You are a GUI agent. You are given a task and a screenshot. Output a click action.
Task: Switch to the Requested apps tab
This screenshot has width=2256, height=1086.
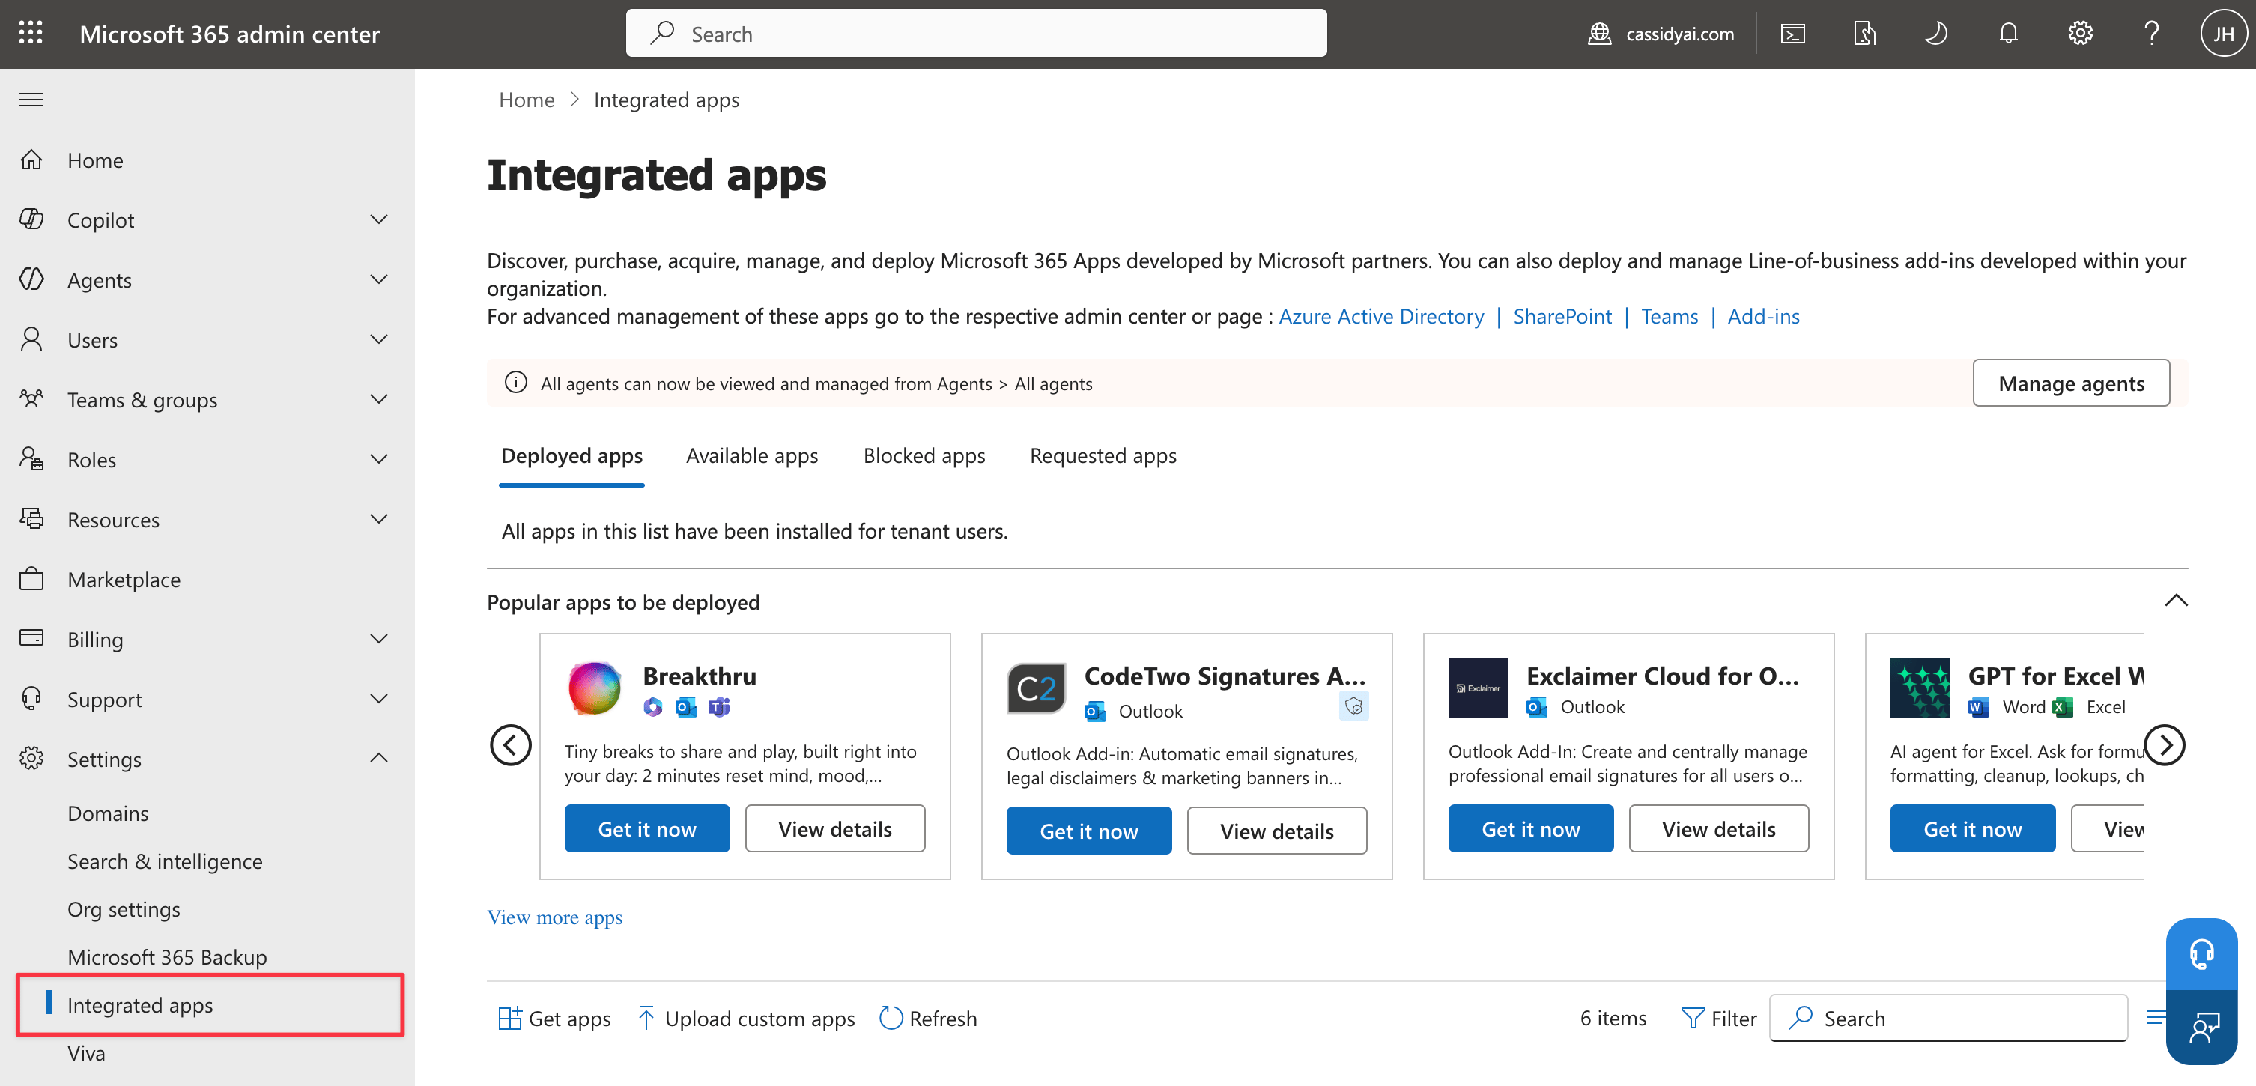[x=1103, y=456]
